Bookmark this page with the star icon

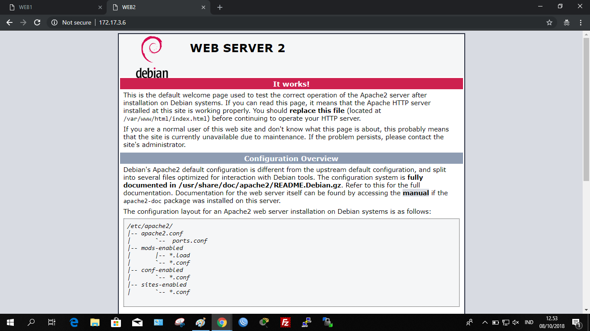click(549, 22)
